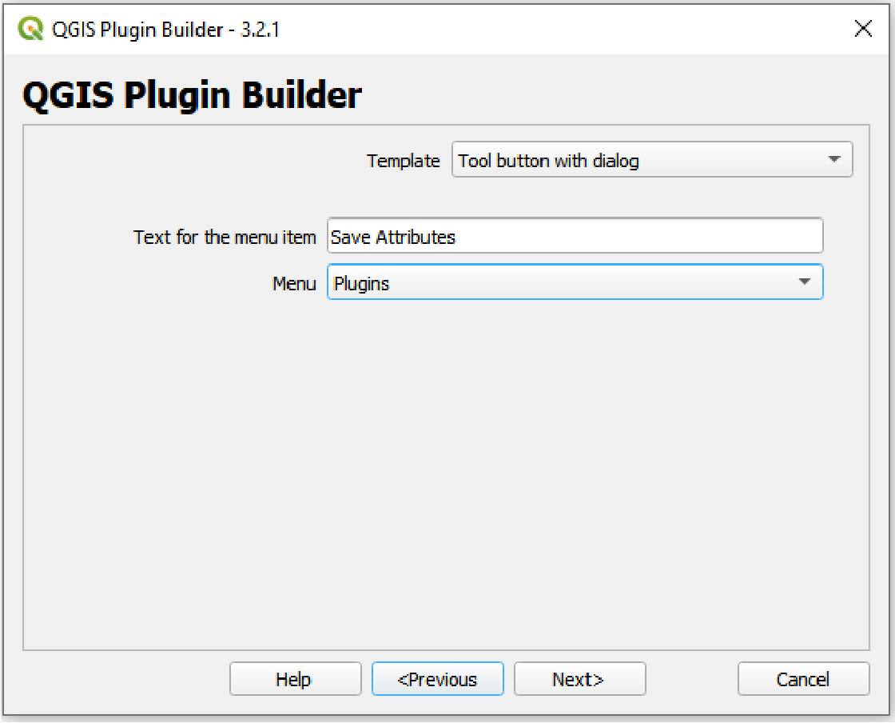Click the Template label
895x723 pixels.
pos(403,161)
